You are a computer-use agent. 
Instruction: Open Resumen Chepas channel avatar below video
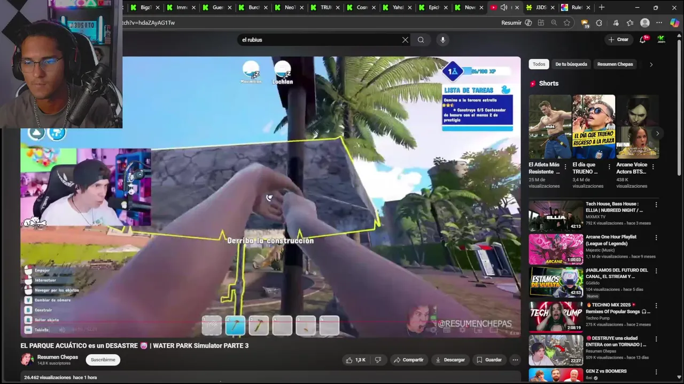tap(27, 359)
